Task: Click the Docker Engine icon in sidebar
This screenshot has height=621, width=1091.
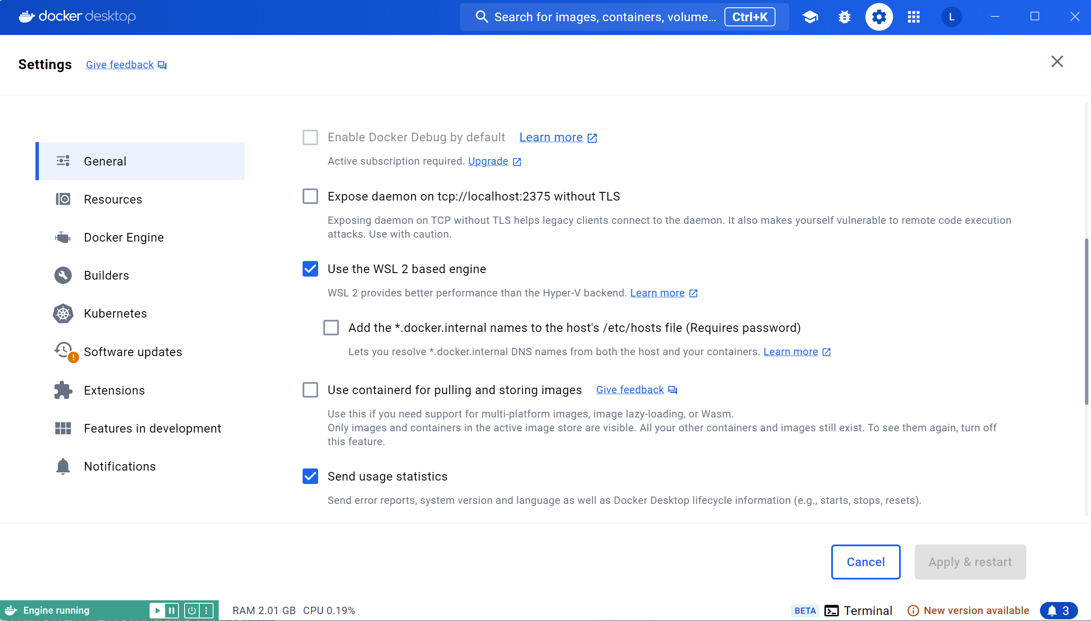Action: [x=63, y=237]
